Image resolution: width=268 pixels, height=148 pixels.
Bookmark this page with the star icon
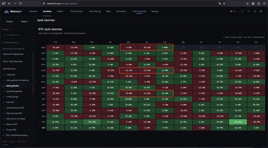[224, 4]
